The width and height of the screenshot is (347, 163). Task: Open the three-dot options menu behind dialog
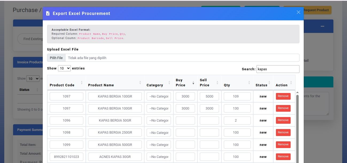tap(322, 26)
